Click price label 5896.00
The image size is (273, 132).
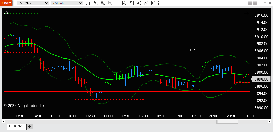point(261,86)
